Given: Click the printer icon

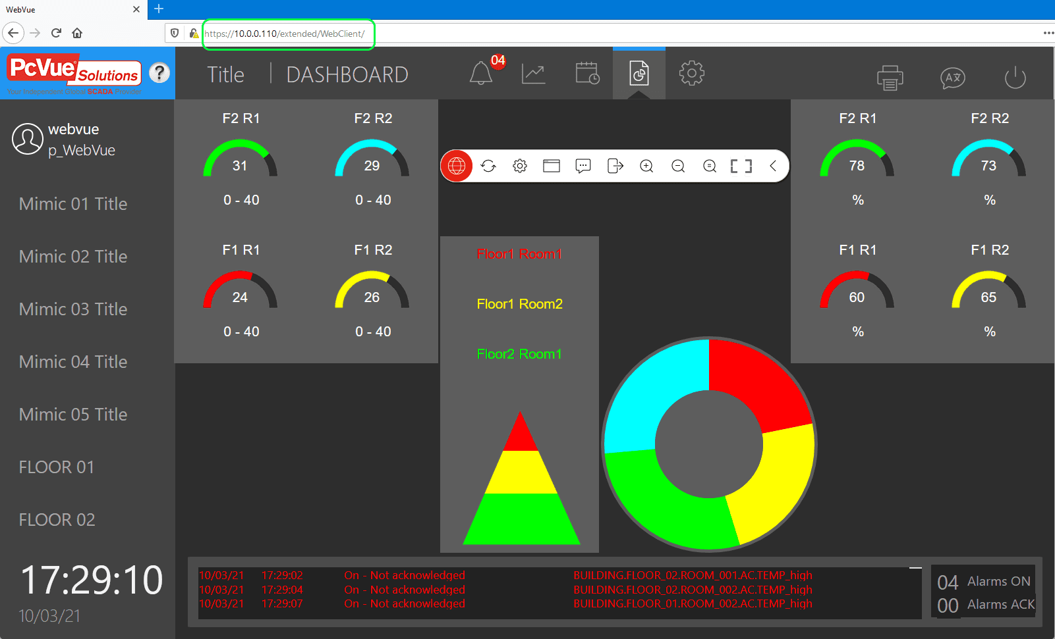Looking at the screenshot, I should coord(890,78).
